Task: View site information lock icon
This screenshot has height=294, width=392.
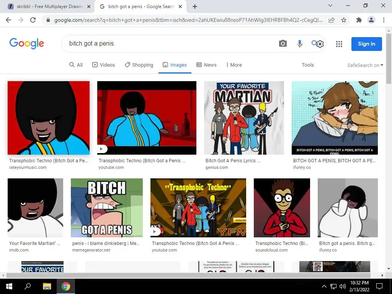Action: click(49, 20)
